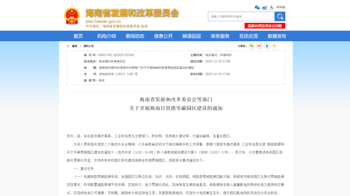Select 信息公开 from the navigation bar

pyautogui.click(x=164, y=36)
